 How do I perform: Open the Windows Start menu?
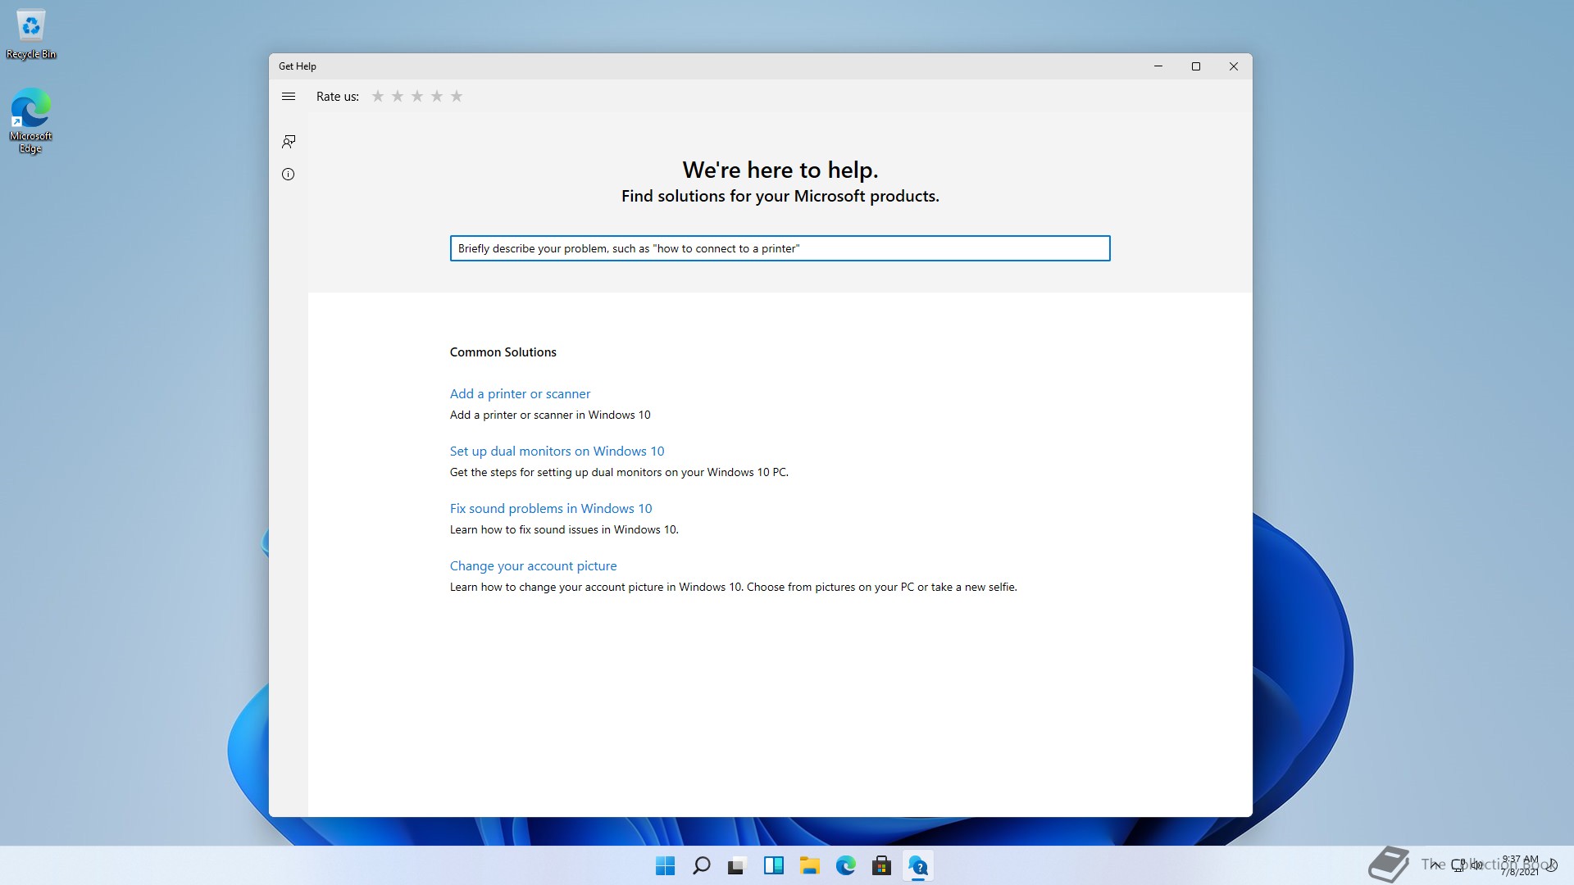tap(665, 865)
